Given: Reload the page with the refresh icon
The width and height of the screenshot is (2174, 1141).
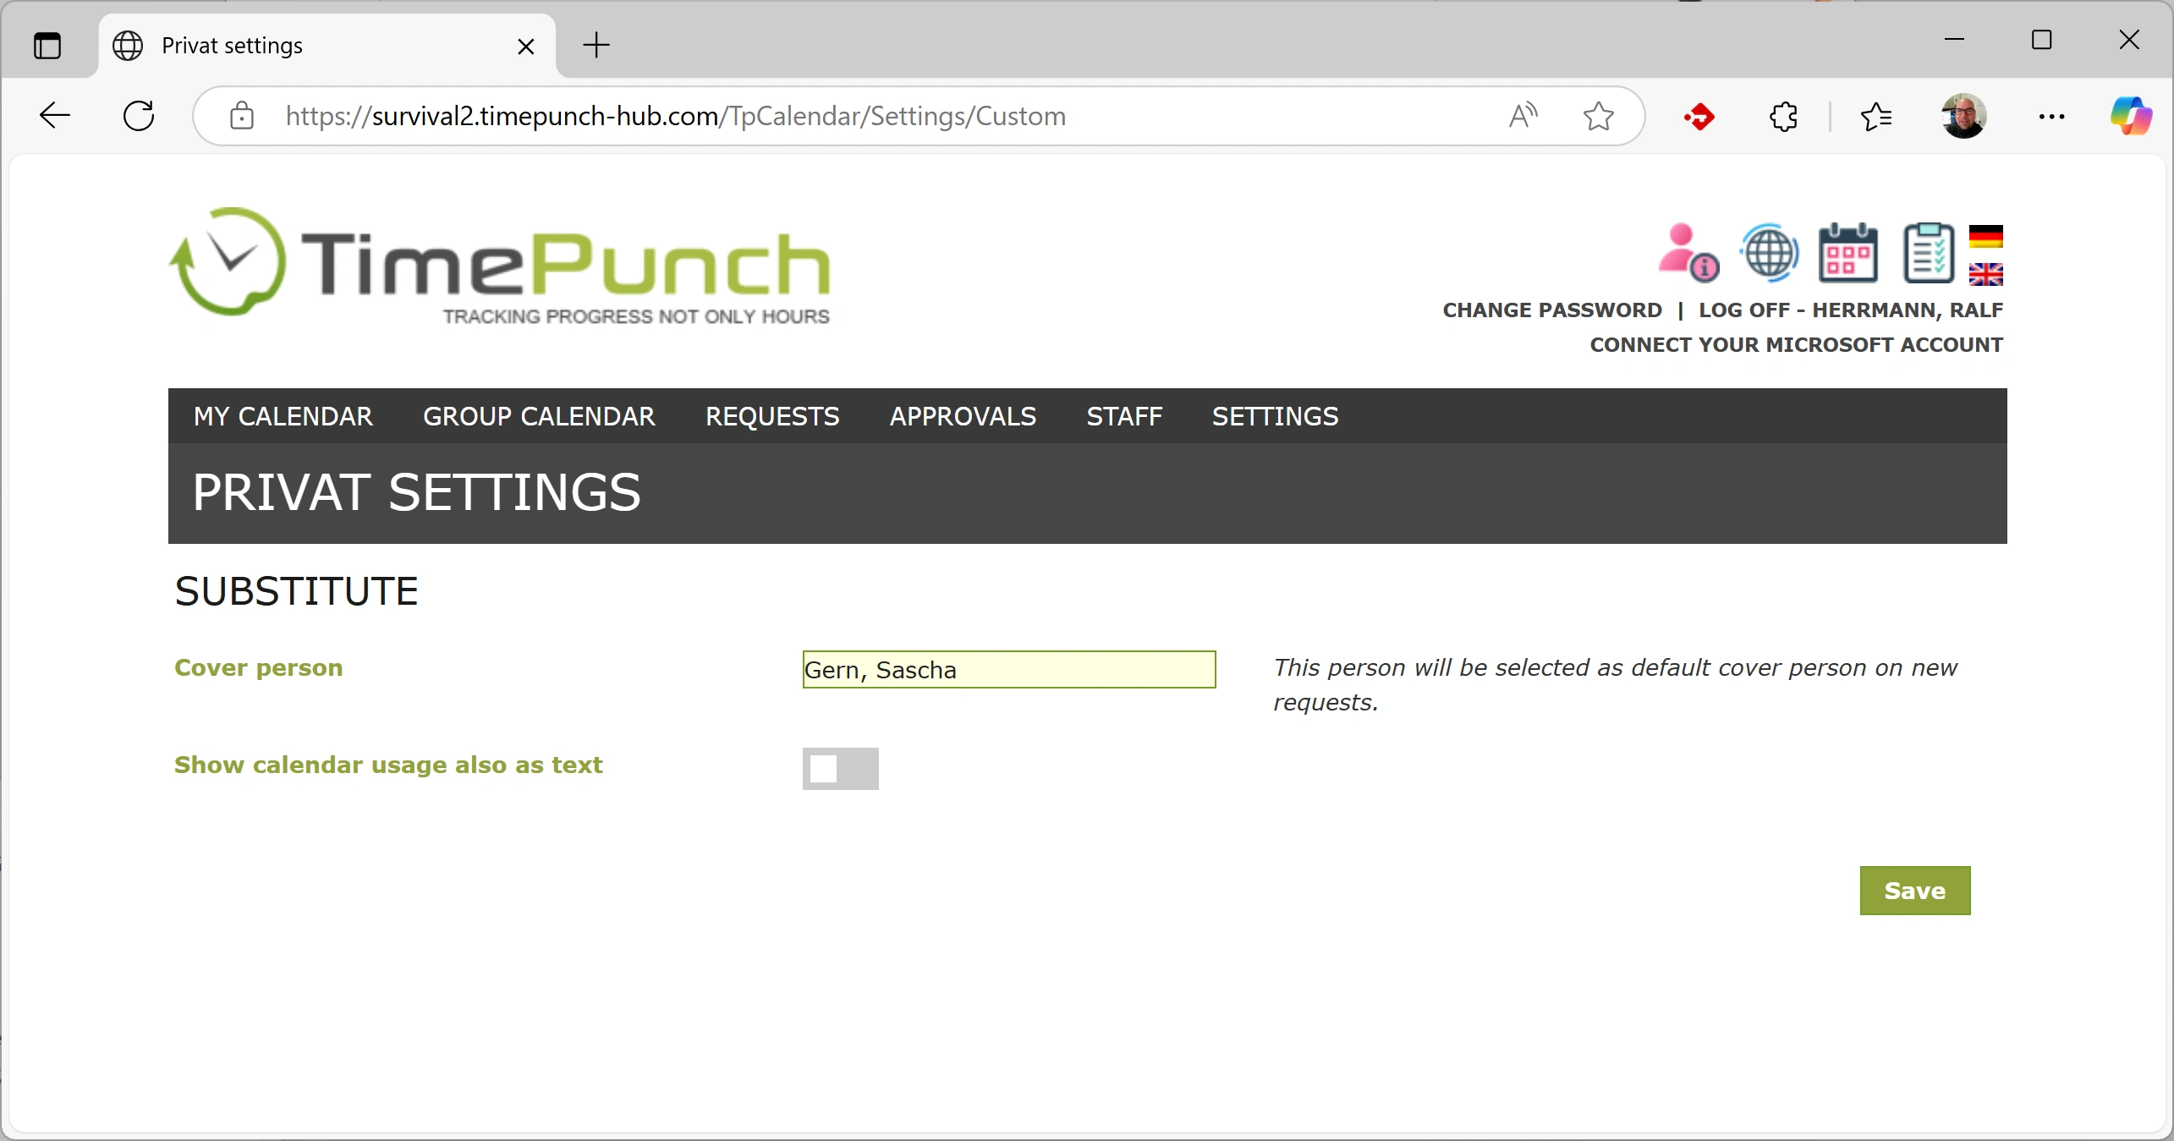Looking at the screenshot, I should 139,116.
